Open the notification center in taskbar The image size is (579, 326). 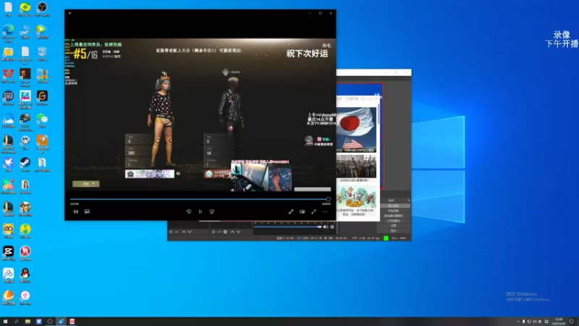571,322
